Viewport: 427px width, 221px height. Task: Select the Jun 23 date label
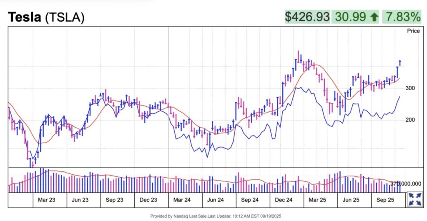[80, 200]
